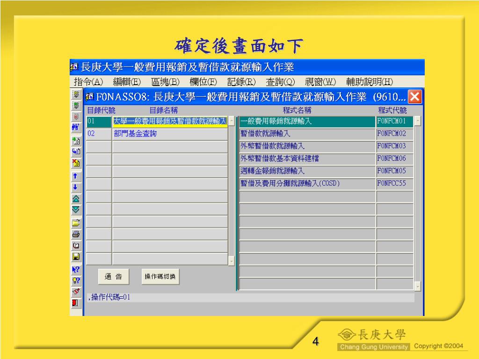Select catalog code 01 cell
The height and width of the screenshot is (359, 479).
click(x=99, y=122)
